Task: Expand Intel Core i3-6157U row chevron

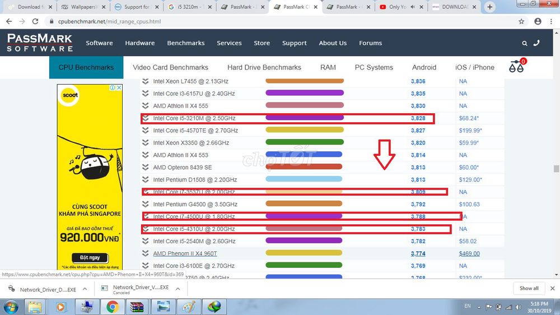Action: tap(146, 93)
